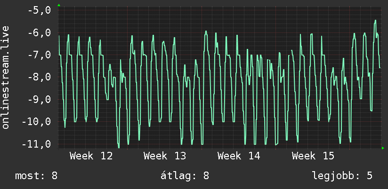Click the 'legjobb: 5' best value text

coord(342,176)
